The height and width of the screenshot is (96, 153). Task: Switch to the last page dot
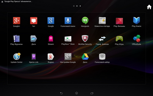(x=80, y=6)
